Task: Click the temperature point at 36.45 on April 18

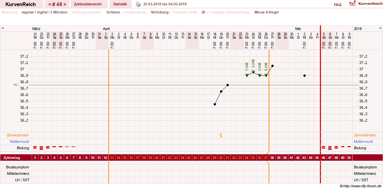Action: pyautogui.click(x=215, y=104)
